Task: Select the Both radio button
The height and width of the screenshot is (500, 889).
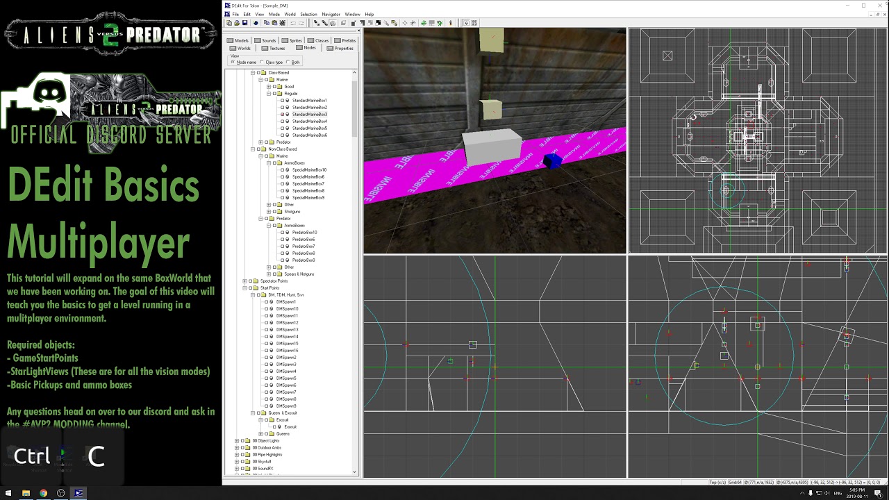Action: coord(288,62)
